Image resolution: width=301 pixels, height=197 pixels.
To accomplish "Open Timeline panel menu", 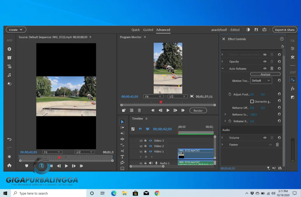I will [x=147, y=119].
